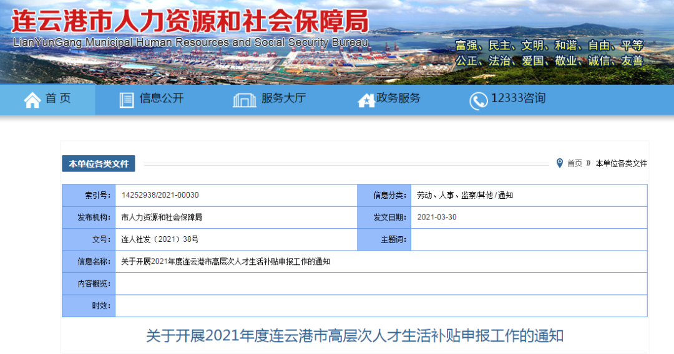Click the 本单位各类文件 breadcrumb link
Viewport: 674px width, 354px height.
click(621, 163)
